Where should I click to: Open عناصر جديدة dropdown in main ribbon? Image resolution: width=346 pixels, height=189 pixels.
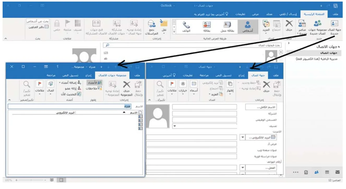pos(302,28)
